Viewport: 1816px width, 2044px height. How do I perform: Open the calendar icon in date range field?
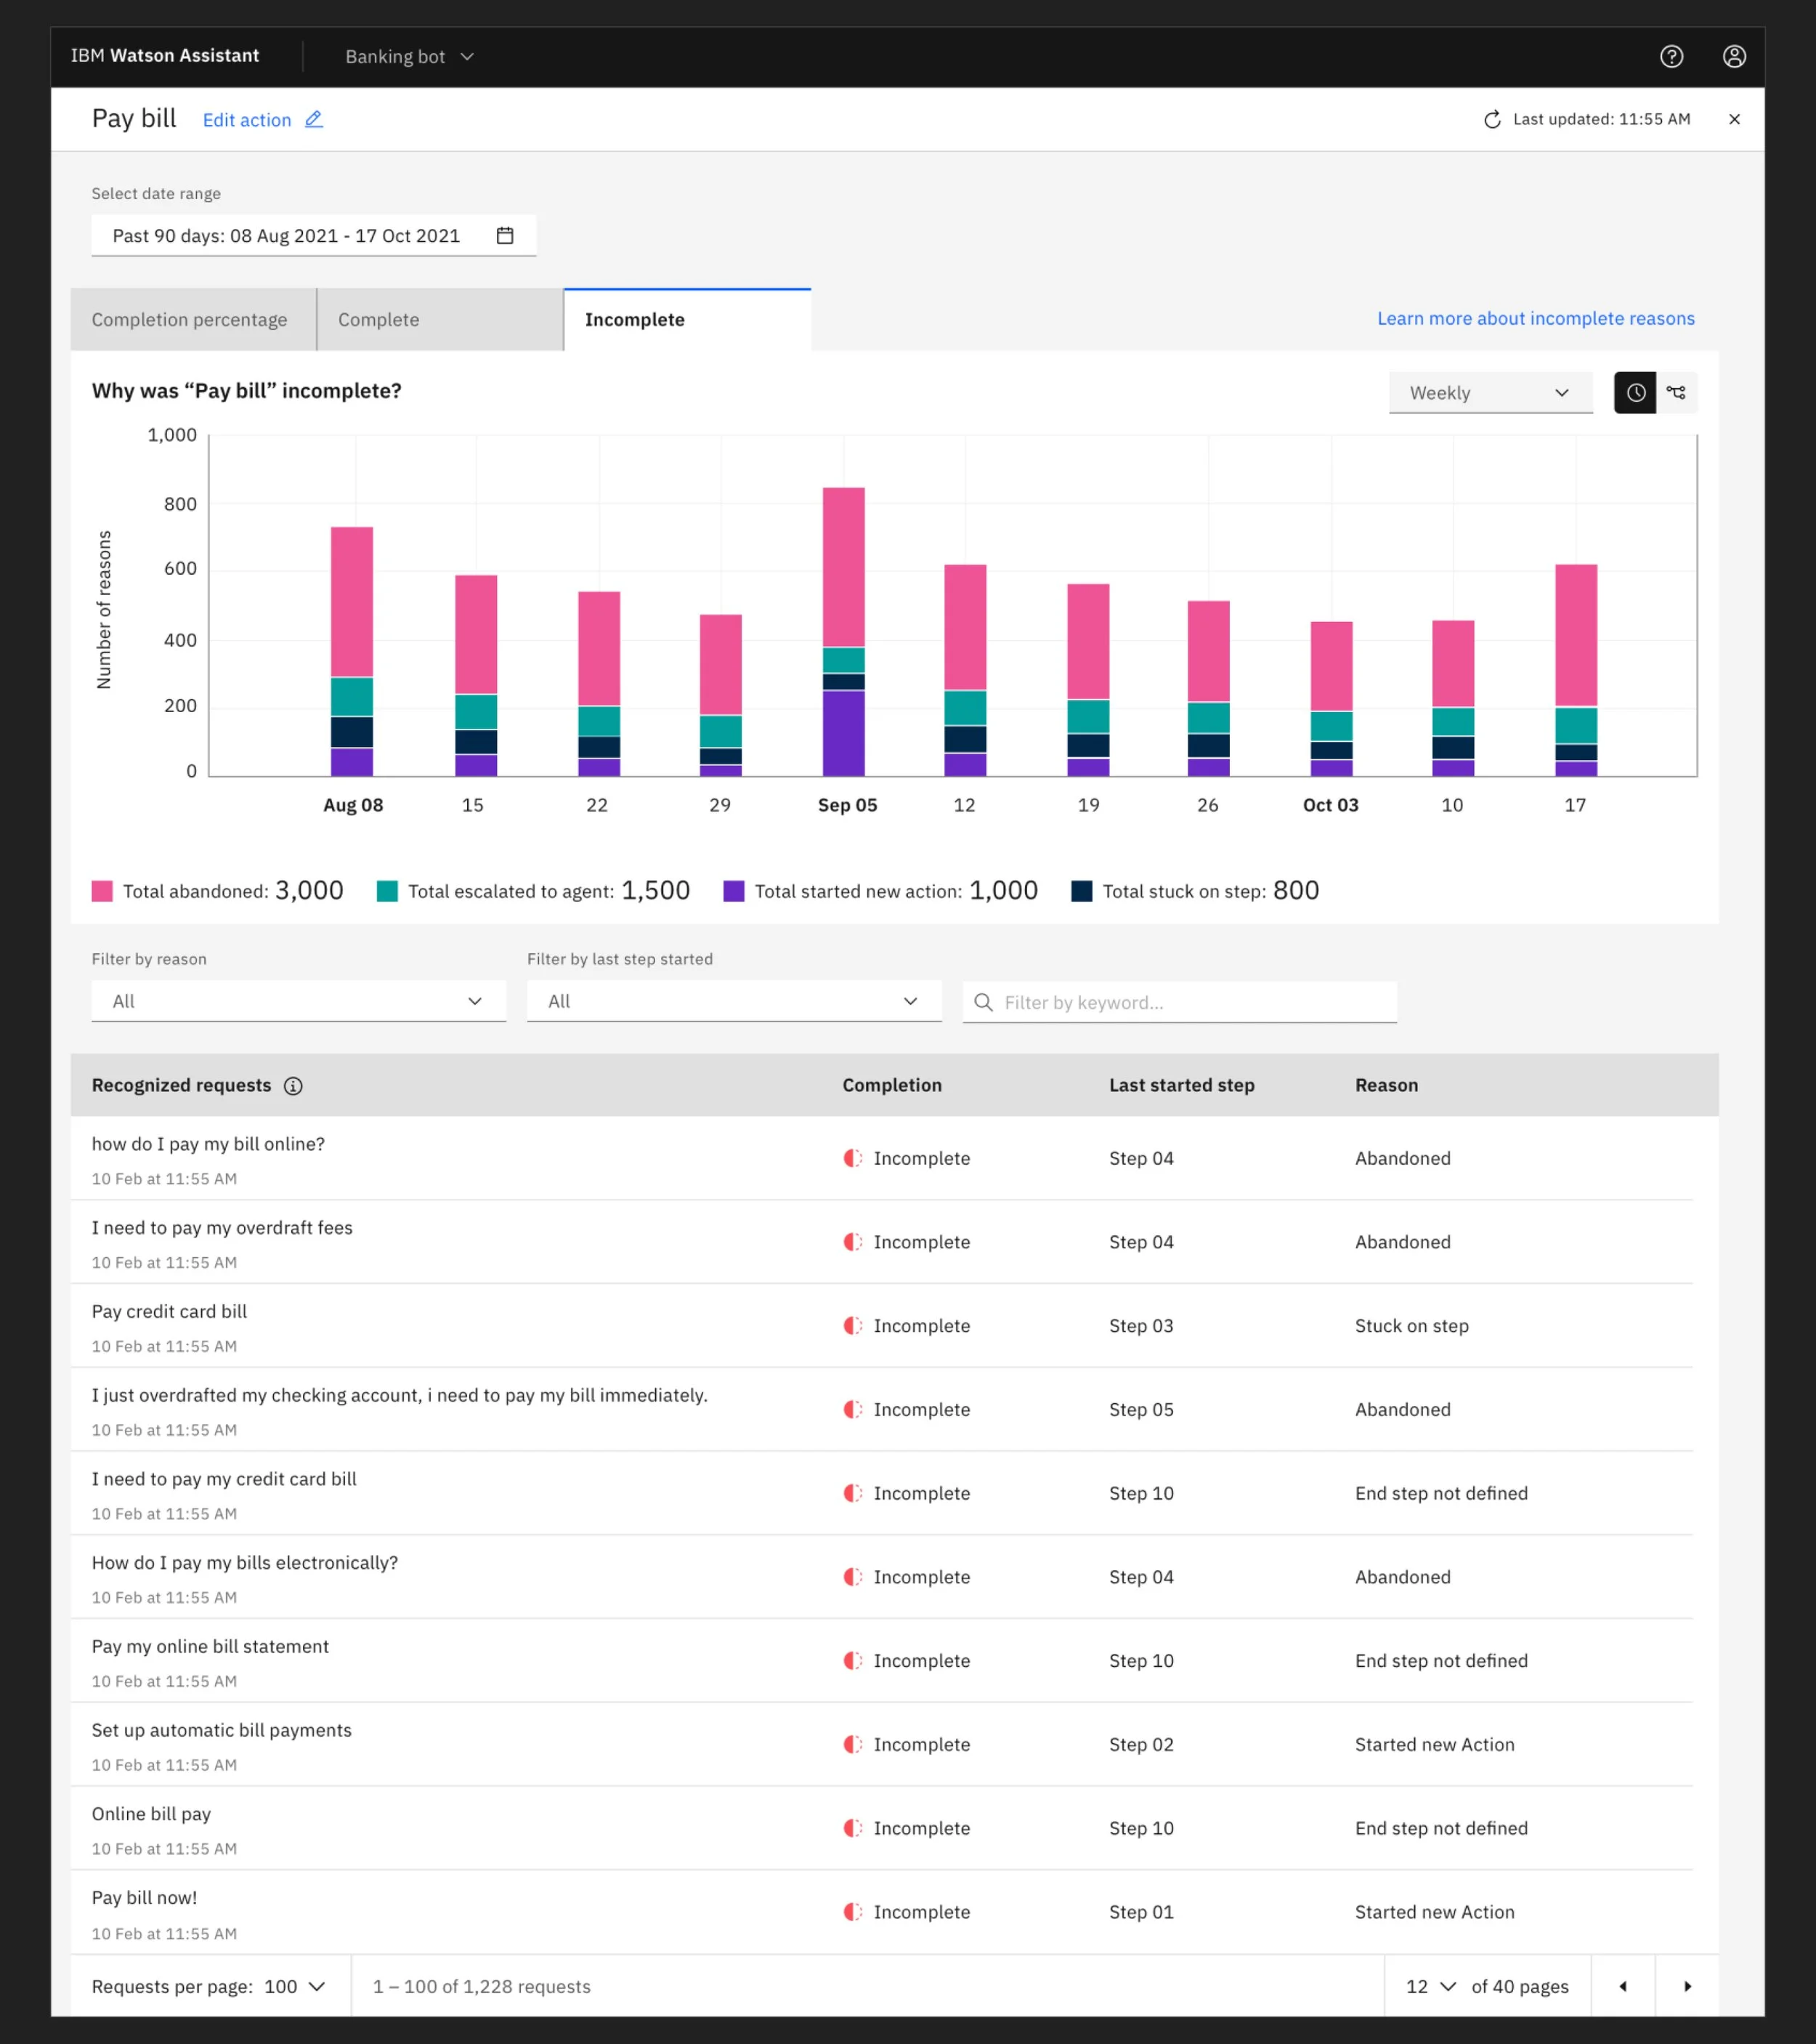tap(505, 236)
